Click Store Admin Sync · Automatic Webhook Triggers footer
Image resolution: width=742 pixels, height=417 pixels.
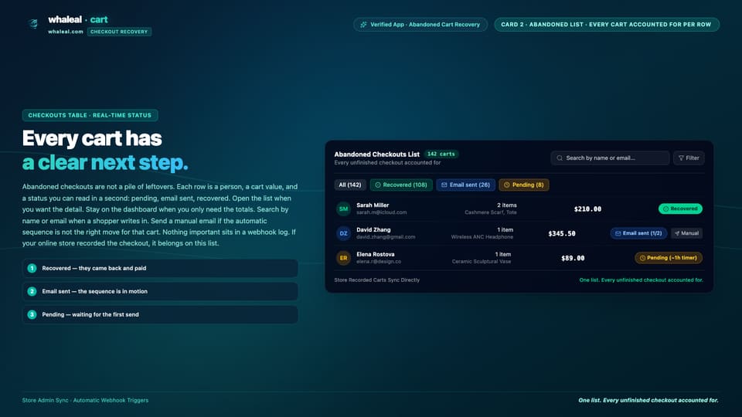85,400
